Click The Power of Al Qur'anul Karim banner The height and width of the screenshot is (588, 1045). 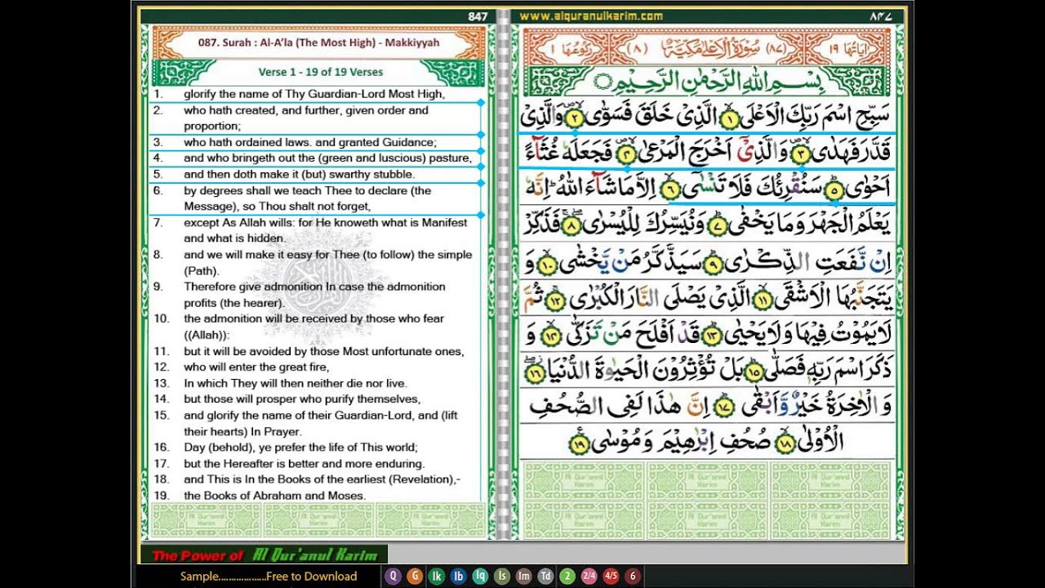pos(264,555)
